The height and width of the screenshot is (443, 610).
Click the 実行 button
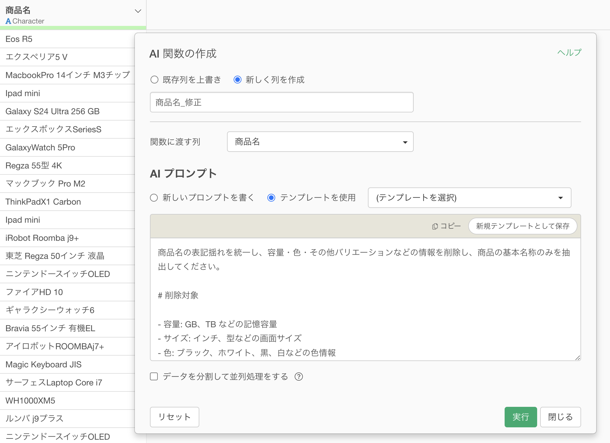[520, 417]
